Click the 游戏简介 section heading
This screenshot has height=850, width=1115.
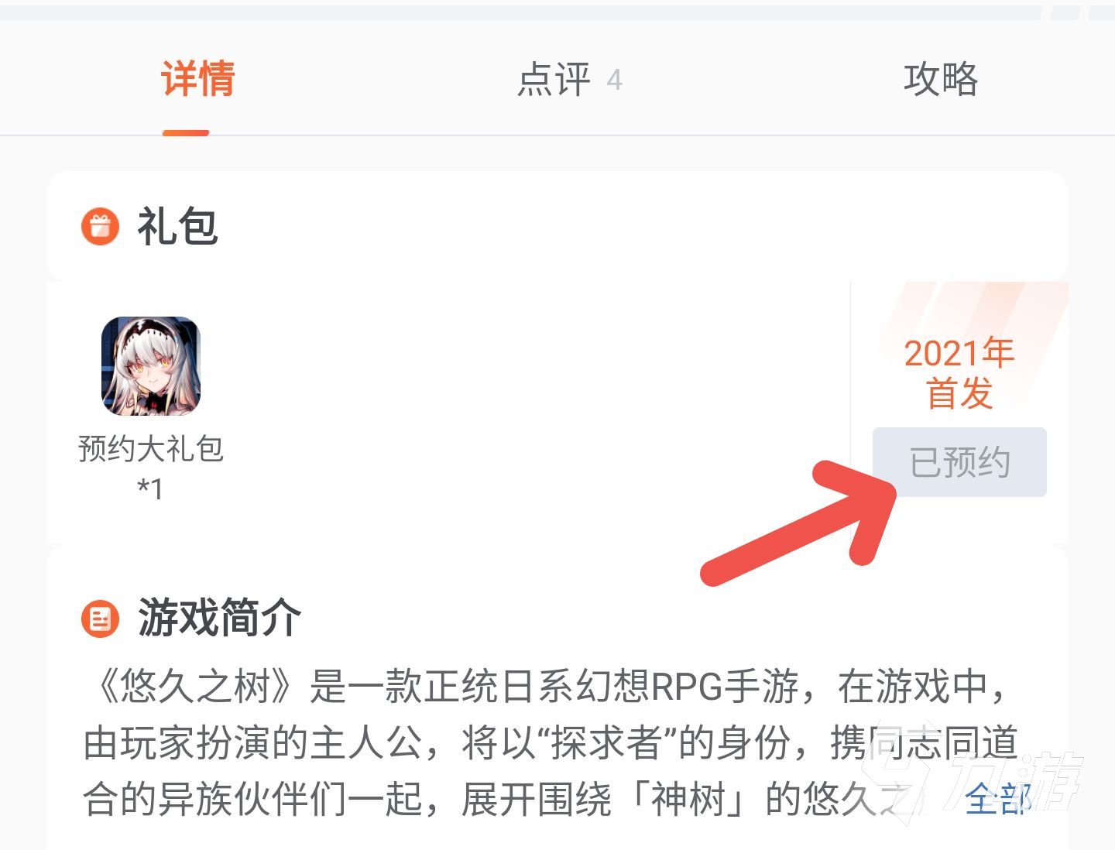coord(220,619)
